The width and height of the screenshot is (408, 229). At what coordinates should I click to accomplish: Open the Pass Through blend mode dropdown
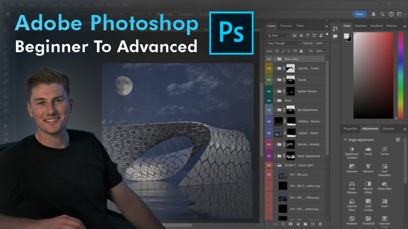pos(284,43)
